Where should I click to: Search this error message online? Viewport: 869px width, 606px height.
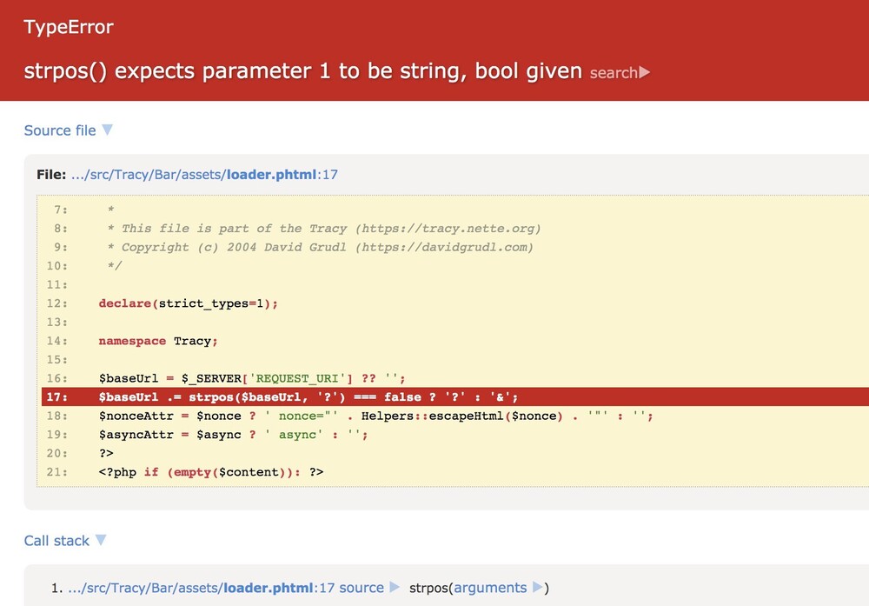click(x=613, y=73)
